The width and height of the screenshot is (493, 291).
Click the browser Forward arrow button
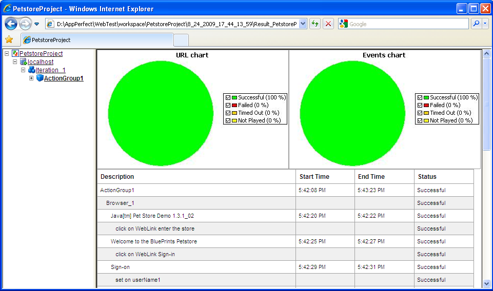25,24
